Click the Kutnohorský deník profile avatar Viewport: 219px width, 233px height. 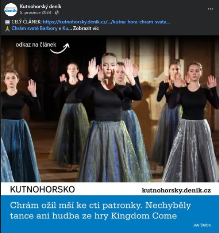click(x=11, y=10)
